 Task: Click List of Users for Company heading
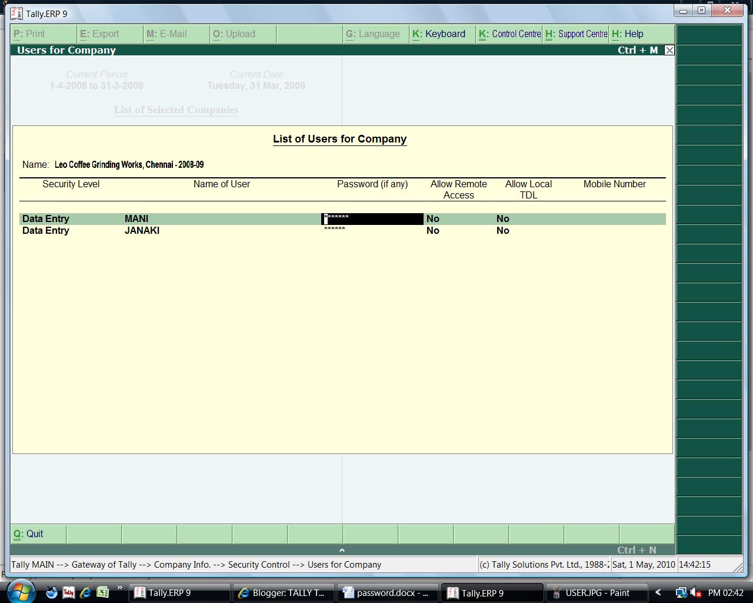click(x=339, y=139)
